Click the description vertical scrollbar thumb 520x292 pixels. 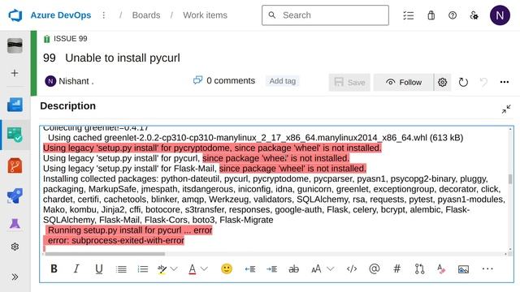510,178
